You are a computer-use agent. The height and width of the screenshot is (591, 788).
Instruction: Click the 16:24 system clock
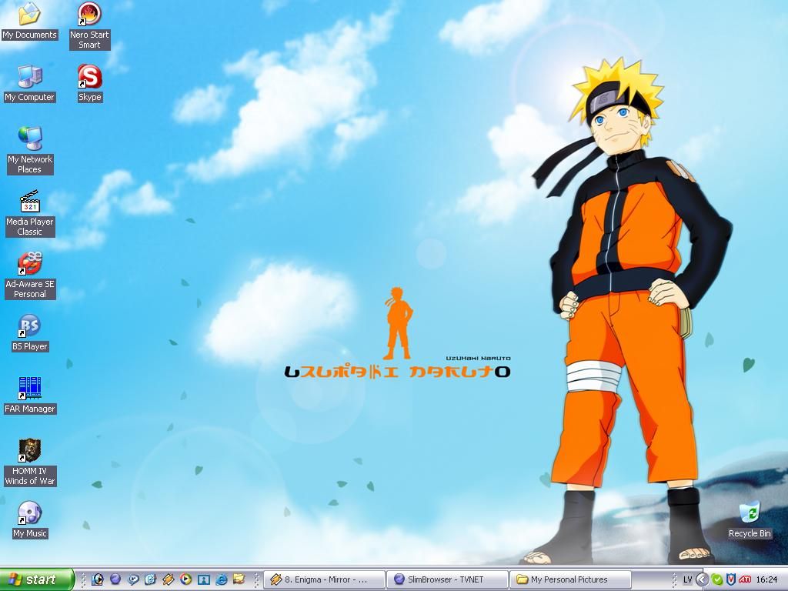point(767,579)
